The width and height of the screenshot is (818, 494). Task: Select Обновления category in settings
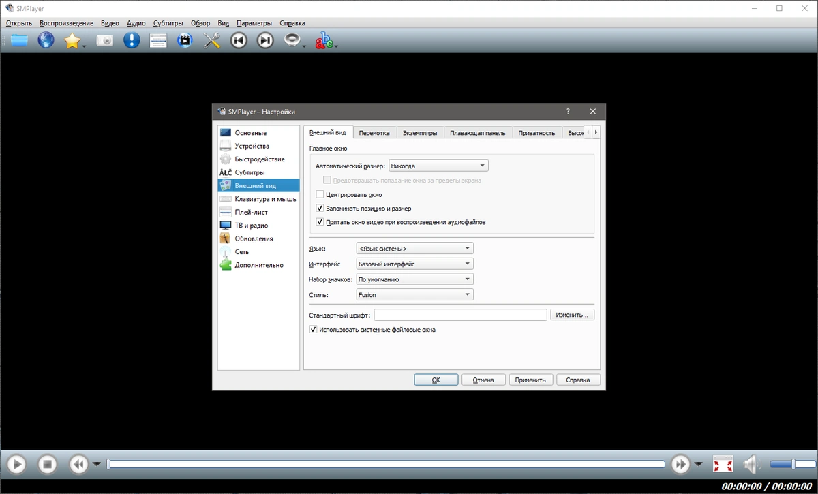click(258, 238)
